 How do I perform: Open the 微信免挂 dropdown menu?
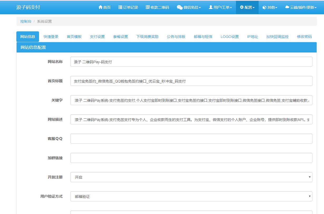(189, 7)
